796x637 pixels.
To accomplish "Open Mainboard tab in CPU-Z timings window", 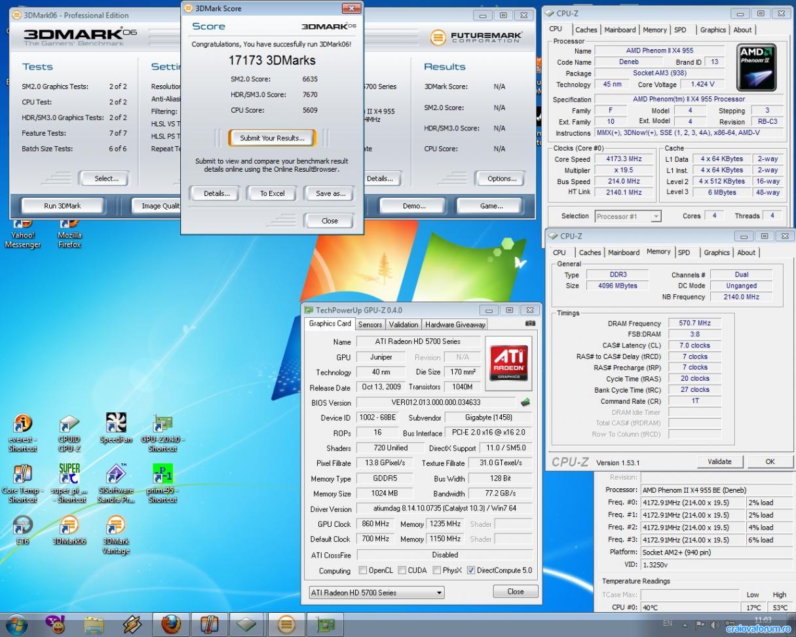I will tap(624, 252).
